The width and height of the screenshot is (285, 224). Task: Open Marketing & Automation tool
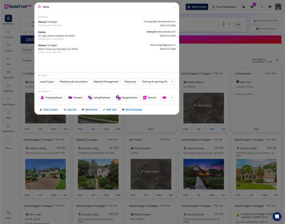74,82
